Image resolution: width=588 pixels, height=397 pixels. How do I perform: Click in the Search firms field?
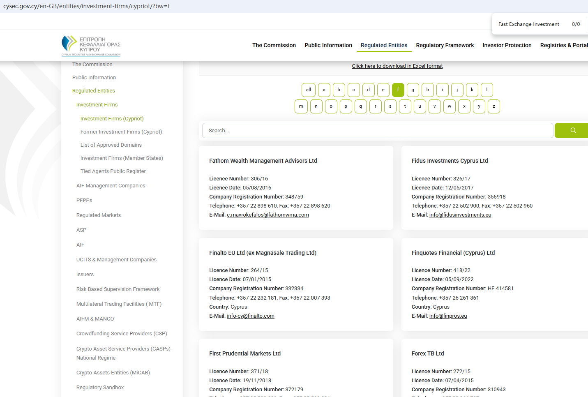tap(377, 131)
